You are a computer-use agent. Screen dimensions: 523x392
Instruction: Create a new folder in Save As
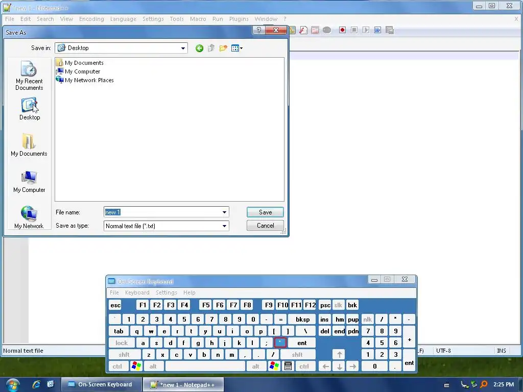pos(223,48)
